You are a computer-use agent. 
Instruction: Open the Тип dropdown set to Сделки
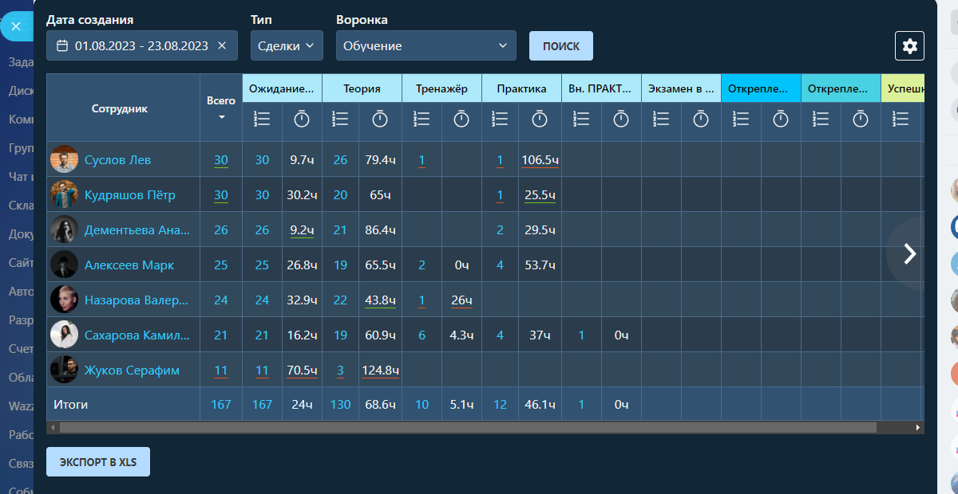pyautogui.click(x=287, y=46)
